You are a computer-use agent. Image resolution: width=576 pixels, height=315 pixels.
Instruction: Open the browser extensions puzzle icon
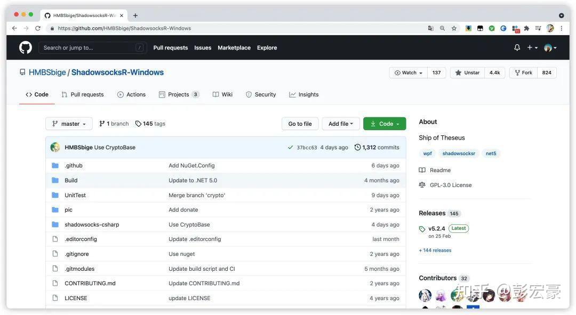coord(526,28)
